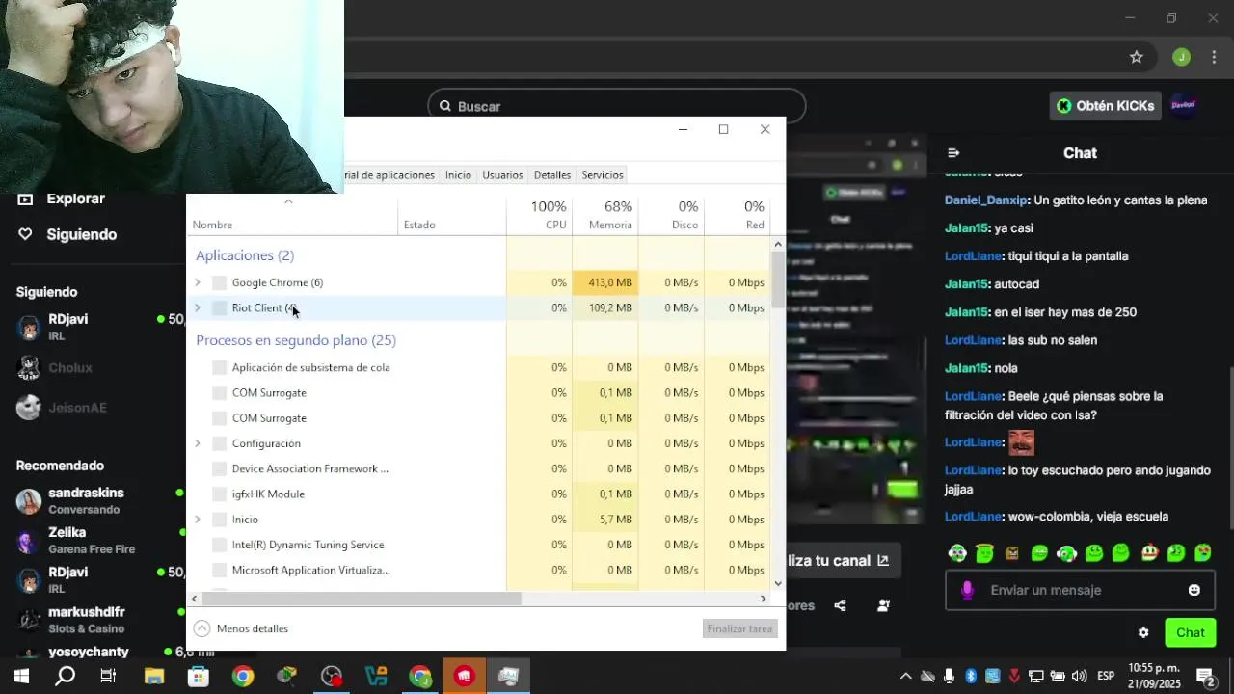
Task: Open the battery tray icon
Action: point(1058,676)
